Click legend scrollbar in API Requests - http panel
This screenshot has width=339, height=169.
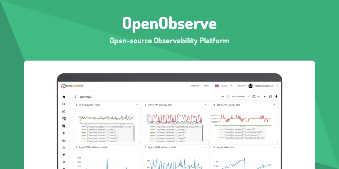[x=134, y=133]
